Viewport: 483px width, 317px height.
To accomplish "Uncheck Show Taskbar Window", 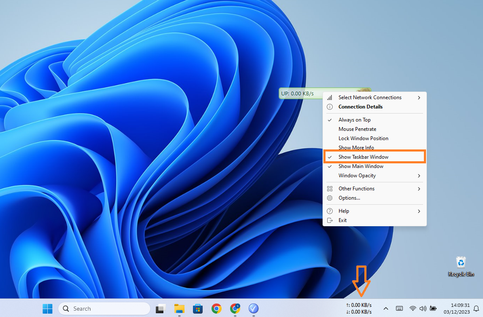I will [x=363, y=157].
